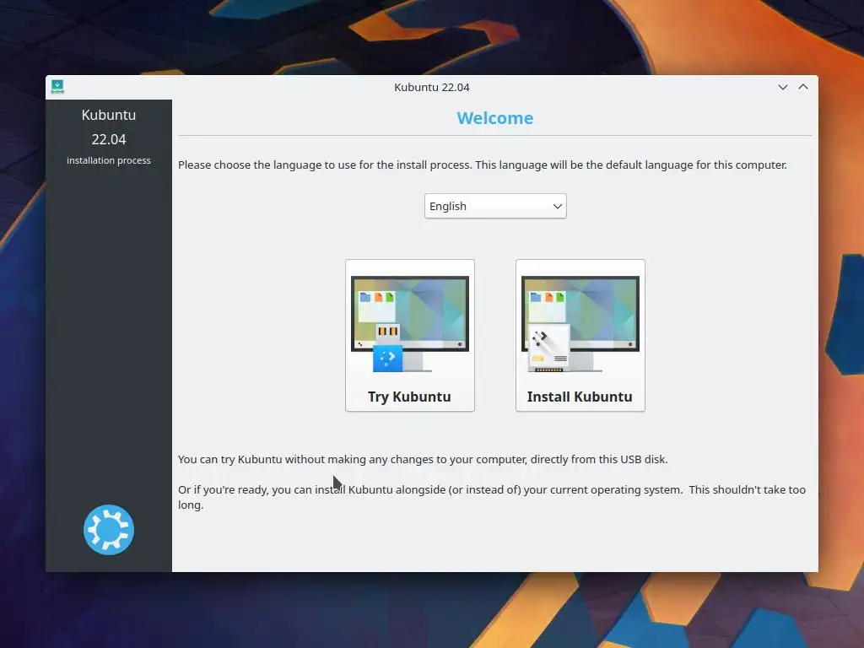Minimize the Kubuntu 22.04 installer window
The width and height of the screenshot is (864, 648).
coord(782,87)
